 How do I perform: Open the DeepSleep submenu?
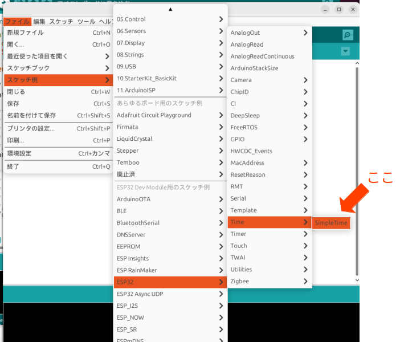[x=270, y=116]
